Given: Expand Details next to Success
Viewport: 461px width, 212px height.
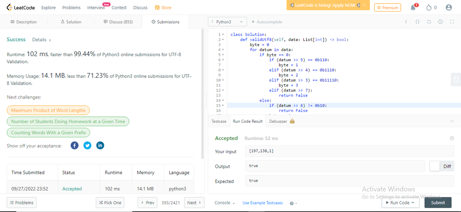Looking at the screenshot, I should [x=41, y=40].
